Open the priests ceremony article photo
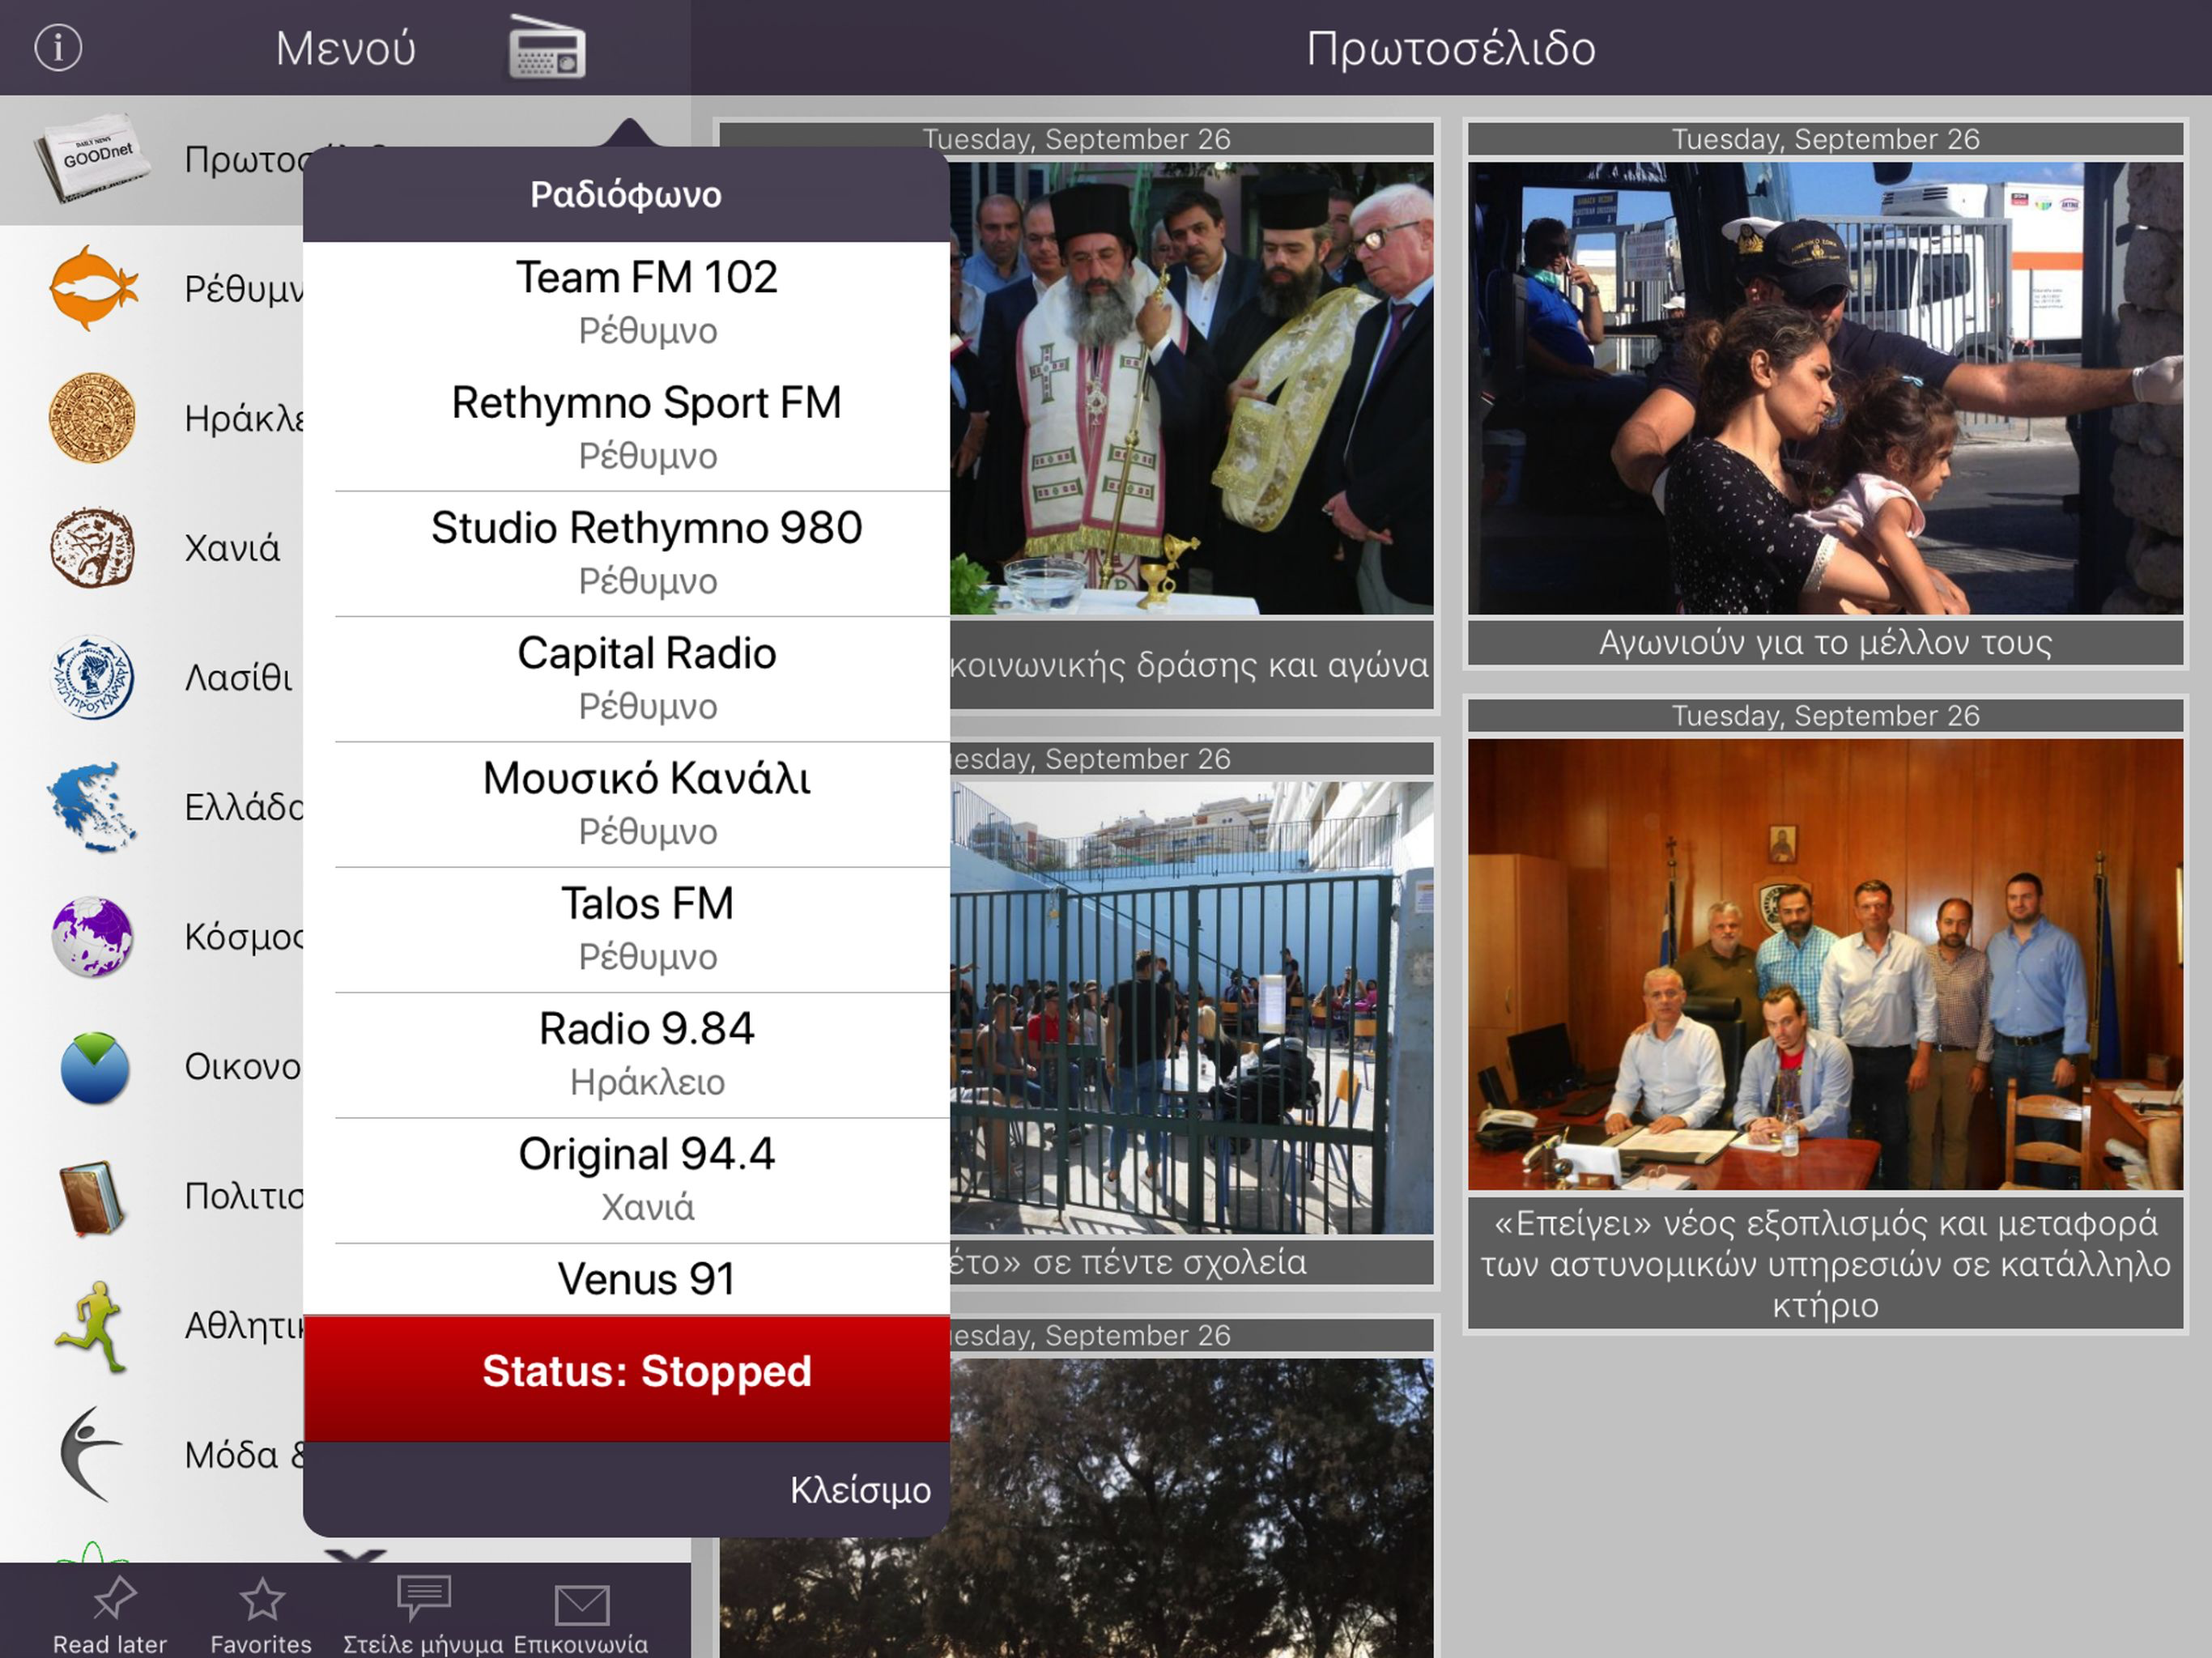The height and width of the screenshot is (1658, 2212). 1192,388
